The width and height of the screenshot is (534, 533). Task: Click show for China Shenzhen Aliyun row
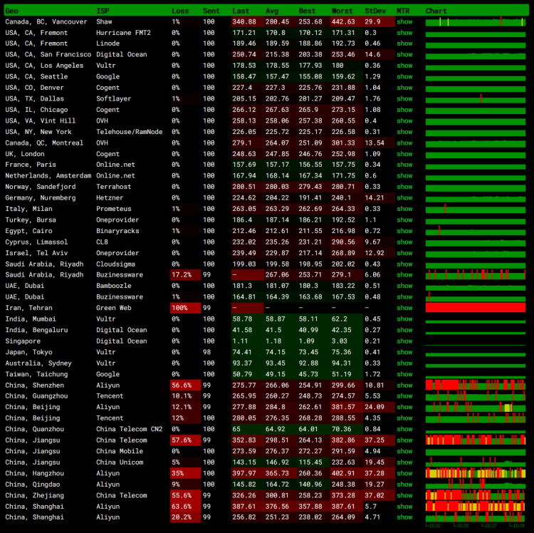(404, 385)
